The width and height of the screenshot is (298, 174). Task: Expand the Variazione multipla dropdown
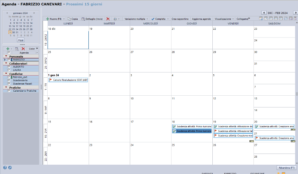coord(136,19)
